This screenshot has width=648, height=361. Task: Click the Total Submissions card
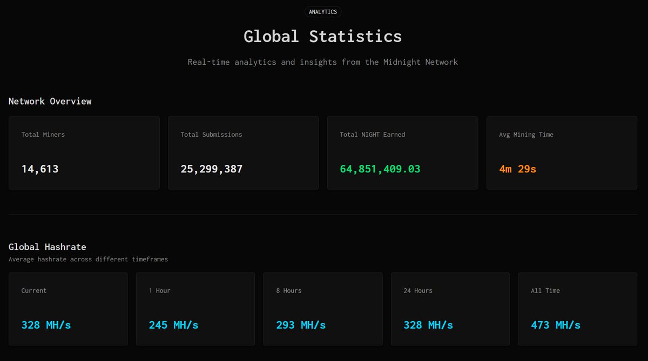[243, 152]
